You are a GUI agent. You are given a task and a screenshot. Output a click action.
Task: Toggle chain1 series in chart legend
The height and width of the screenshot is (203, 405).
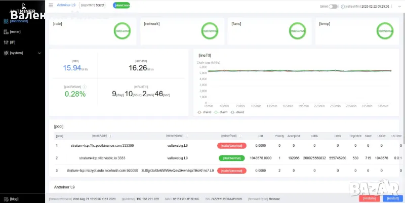pos(219,112)
